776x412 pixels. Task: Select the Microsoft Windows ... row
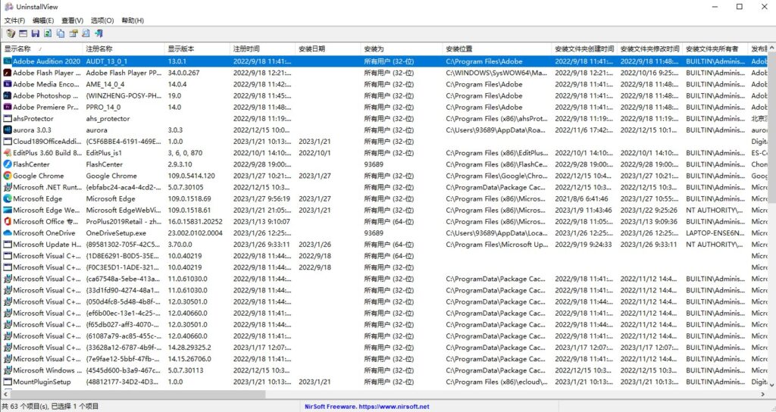(384, 370)
